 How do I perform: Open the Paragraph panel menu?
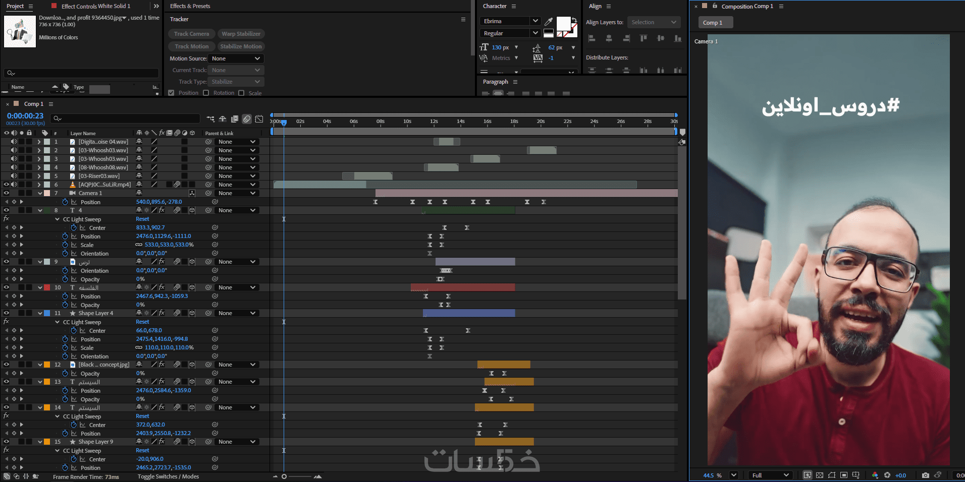pyautogui.click(x=515, y=82)
